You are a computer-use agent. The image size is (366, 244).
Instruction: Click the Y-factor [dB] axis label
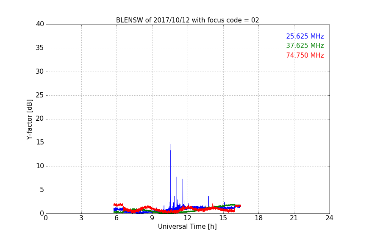29,119
